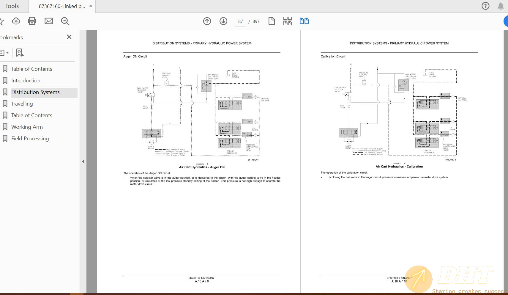Screen dimensions: 508x295
Task: Toggle the tiled page display mode
Action: coord(287,21)
